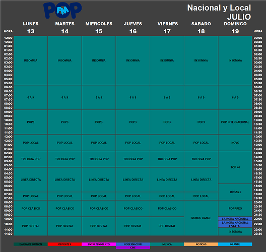Image resolution: width=266 pixels, height=252 pixels.
Task: Select the LINEA DIRECTA block on Saturday
Action: pos(201,179)
